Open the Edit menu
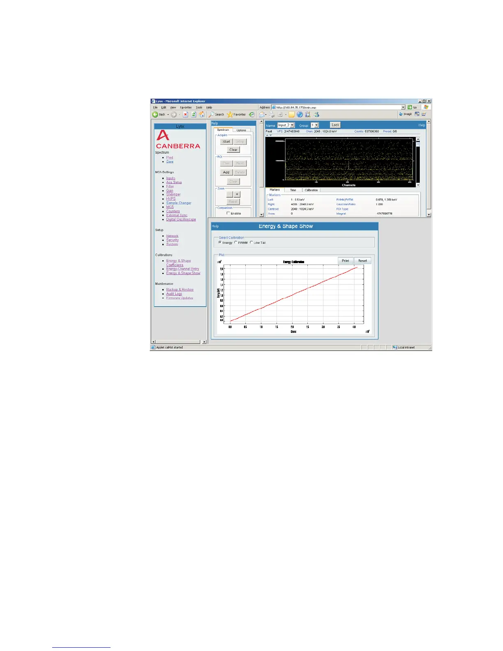 point(164,107)
